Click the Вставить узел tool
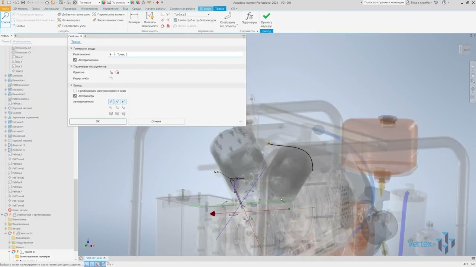Viewport: 476px width, 267px height. pos(69,20)
